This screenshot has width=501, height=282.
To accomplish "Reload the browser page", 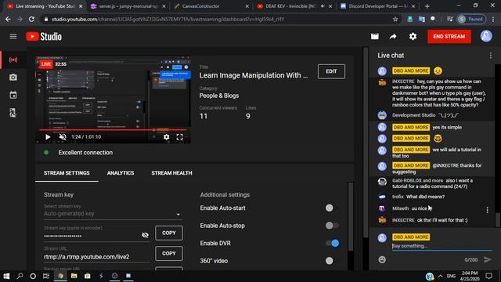I will coord(31,19).
